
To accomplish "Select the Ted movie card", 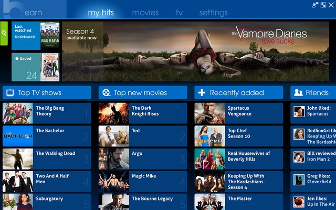I will coord(143,136).
